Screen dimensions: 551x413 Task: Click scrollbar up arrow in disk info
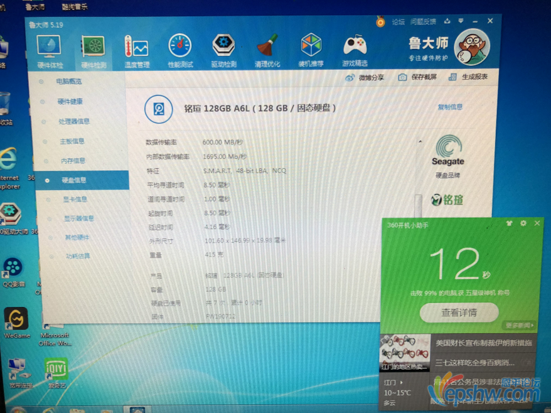coord(420,142)
